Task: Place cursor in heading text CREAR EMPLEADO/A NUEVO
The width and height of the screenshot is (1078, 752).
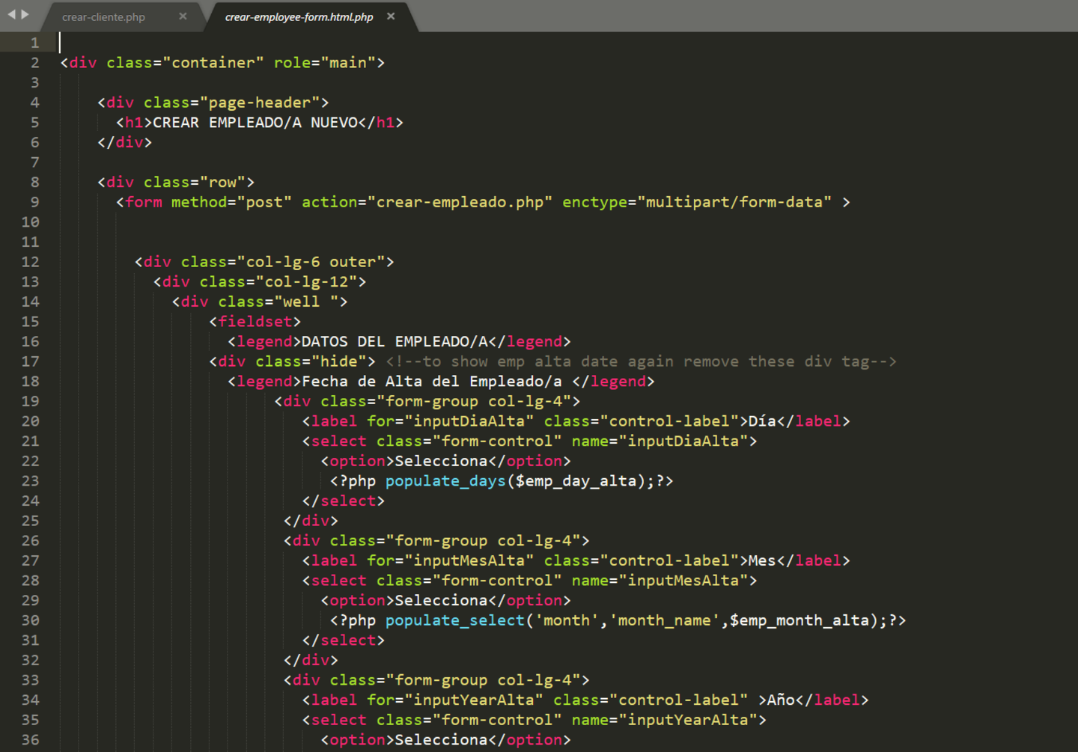Action: (x=255, y=123)
